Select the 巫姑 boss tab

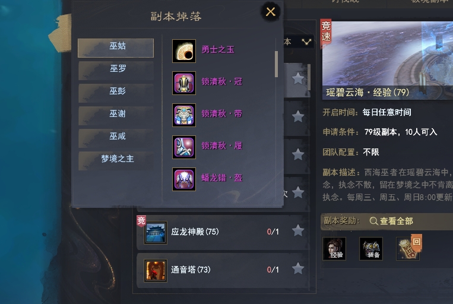click(x=116, y=48)
